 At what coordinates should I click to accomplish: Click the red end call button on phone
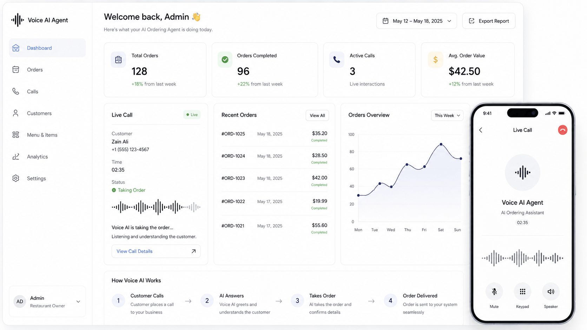point(562,130)
